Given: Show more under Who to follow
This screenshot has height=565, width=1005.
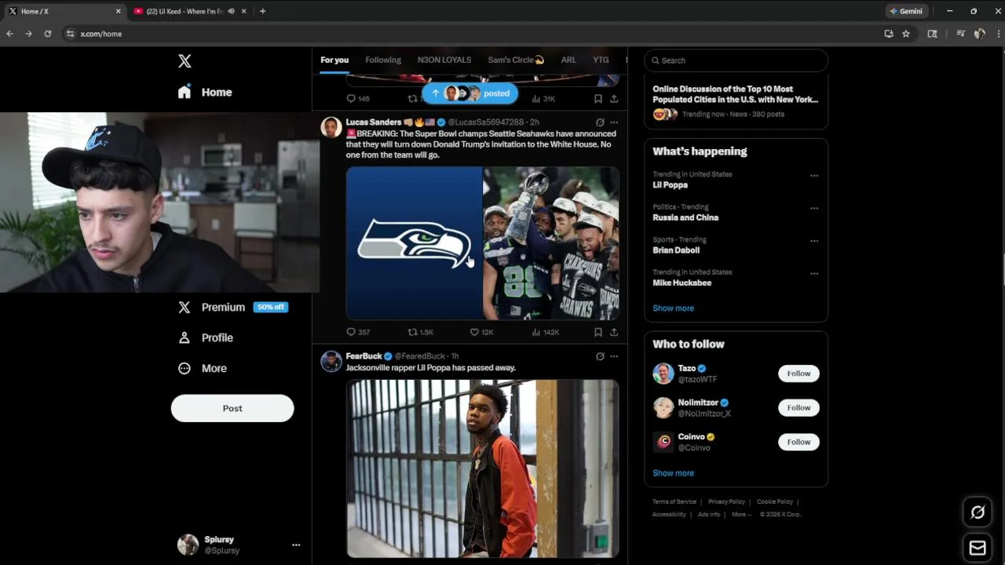Looking at the screenshot, I should click(x=673, y=473).
